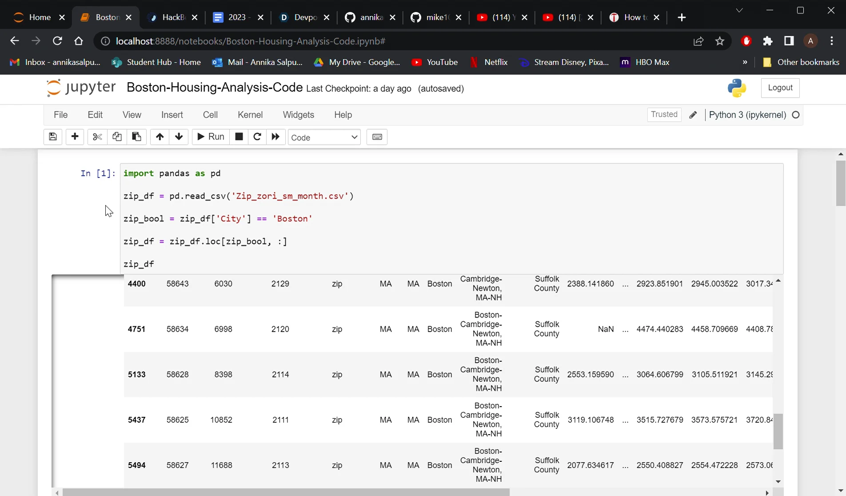The image size is (846, 496).
Task: Open the Kernel menu
Action: (x=250, y=115)
